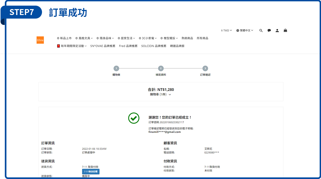
Task: Click the email finamill****@gmail.com
Action: point(165,132)
